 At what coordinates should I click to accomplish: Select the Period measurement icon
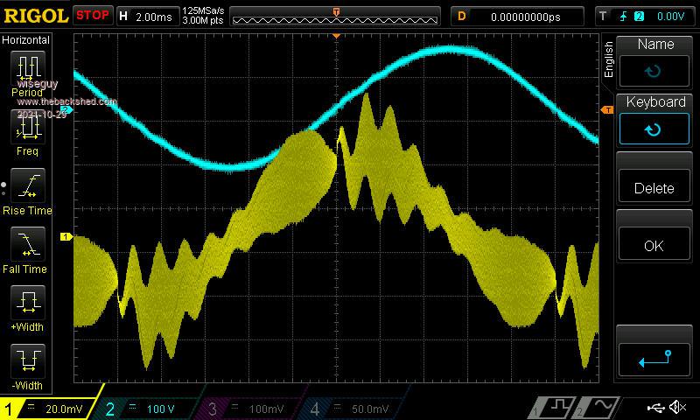tap(26, 68)
